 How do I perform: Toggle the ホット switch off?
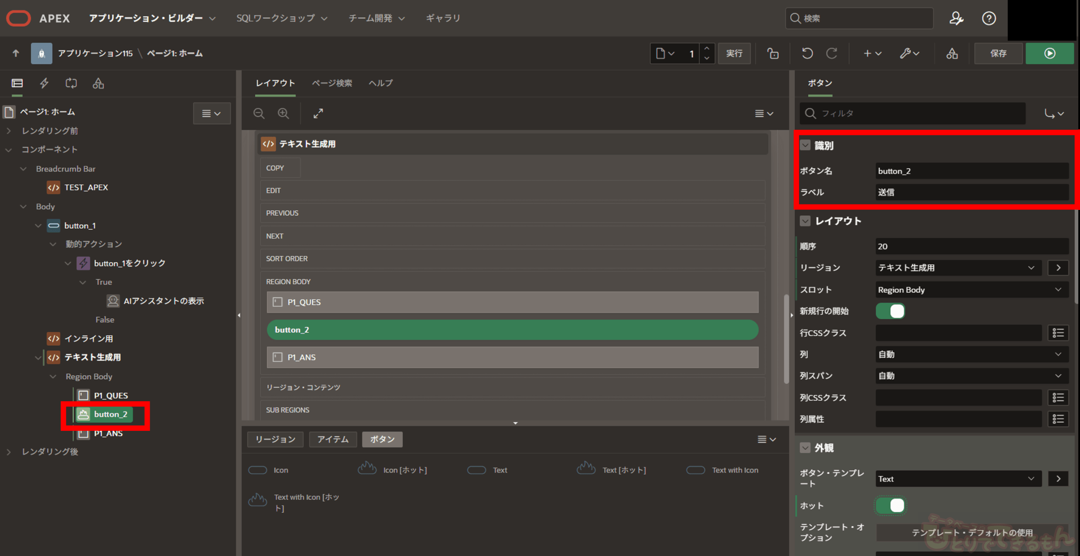890,505
